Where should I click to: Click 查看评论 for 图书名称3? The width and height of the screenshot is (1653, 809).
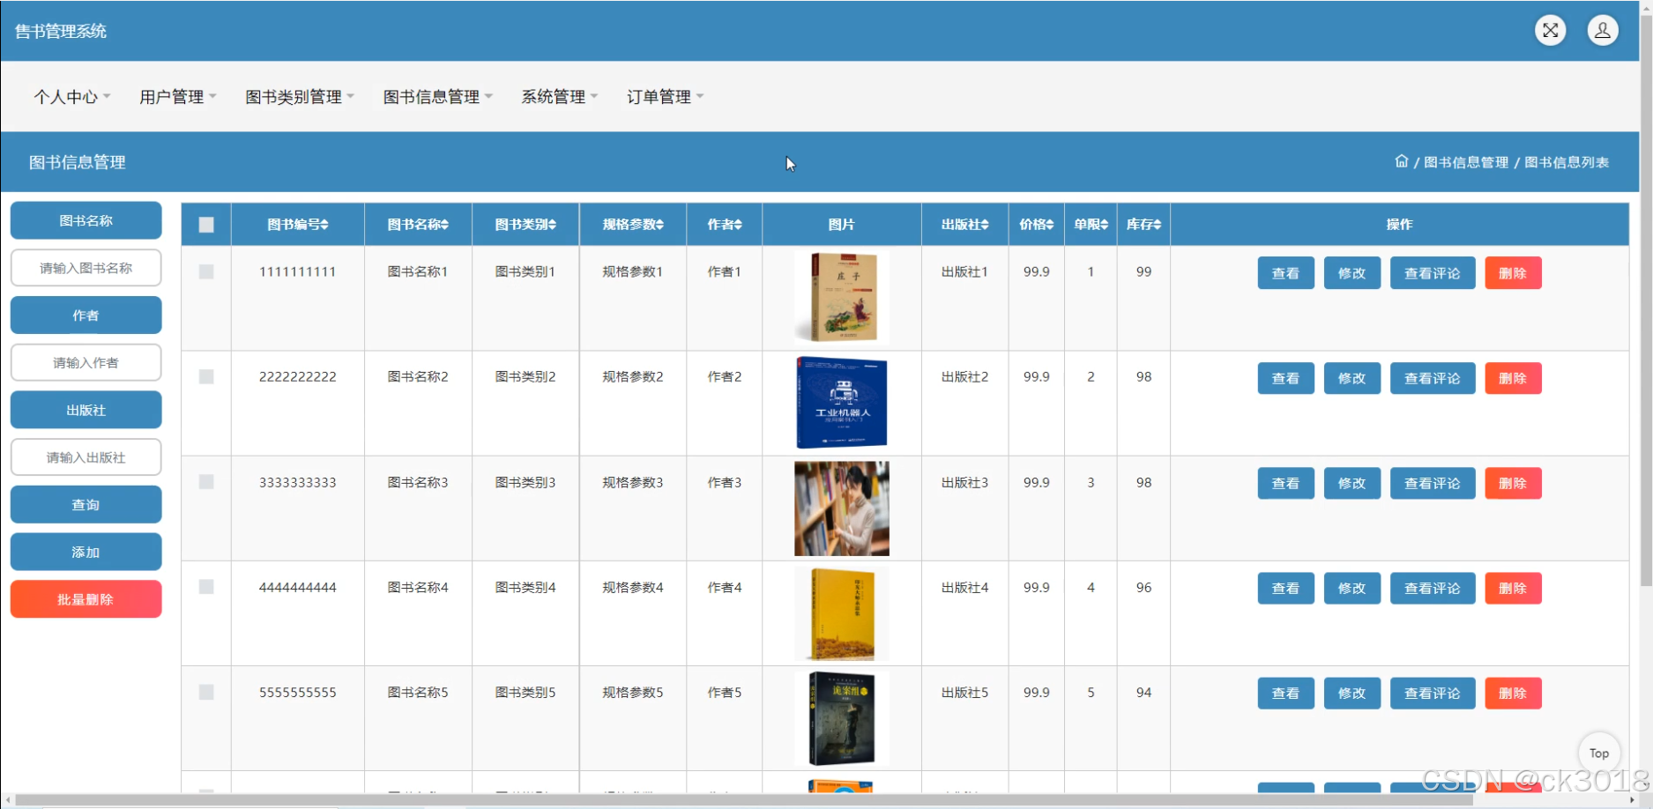point(1432,483)
